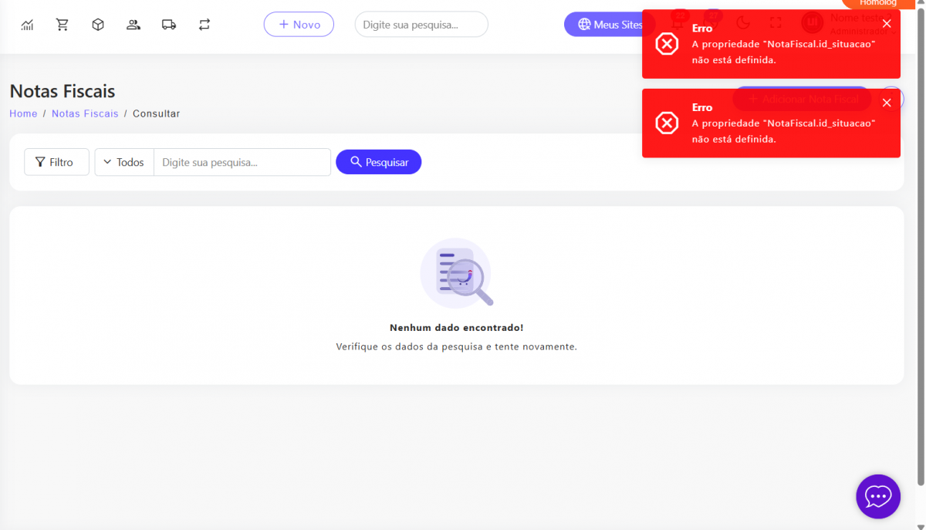The image size is (926, 530).
Task: Open the people/customers icon in navbar
Action: [133, 25]
